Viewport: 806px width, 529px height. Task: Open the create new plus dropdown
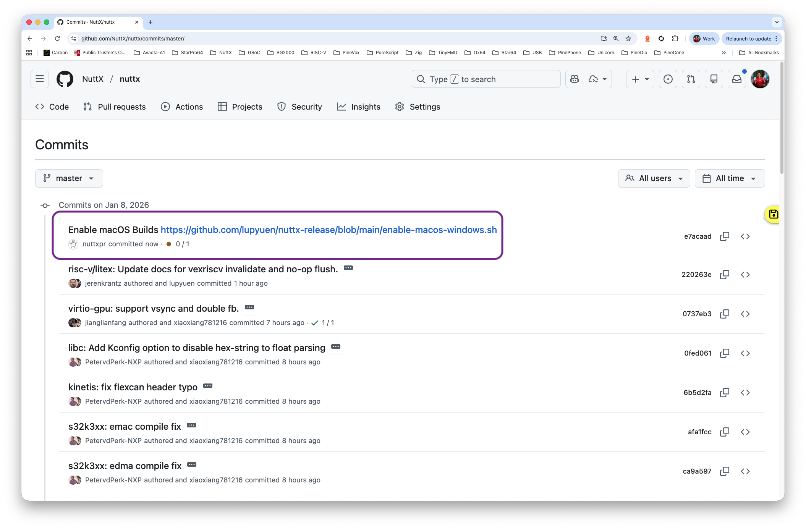click(x=640, y=79)
